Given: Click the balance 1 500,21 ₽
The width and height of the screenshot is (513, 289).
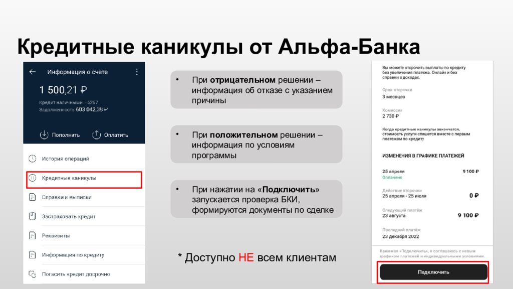Looking at the screenshot, I should point(63,90).
